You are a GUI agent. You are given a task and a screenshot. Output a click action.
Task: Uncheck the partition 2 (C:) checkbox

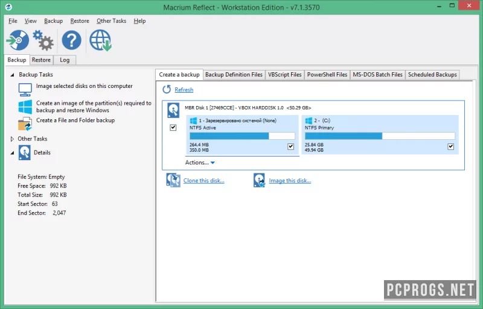(451, 146)
